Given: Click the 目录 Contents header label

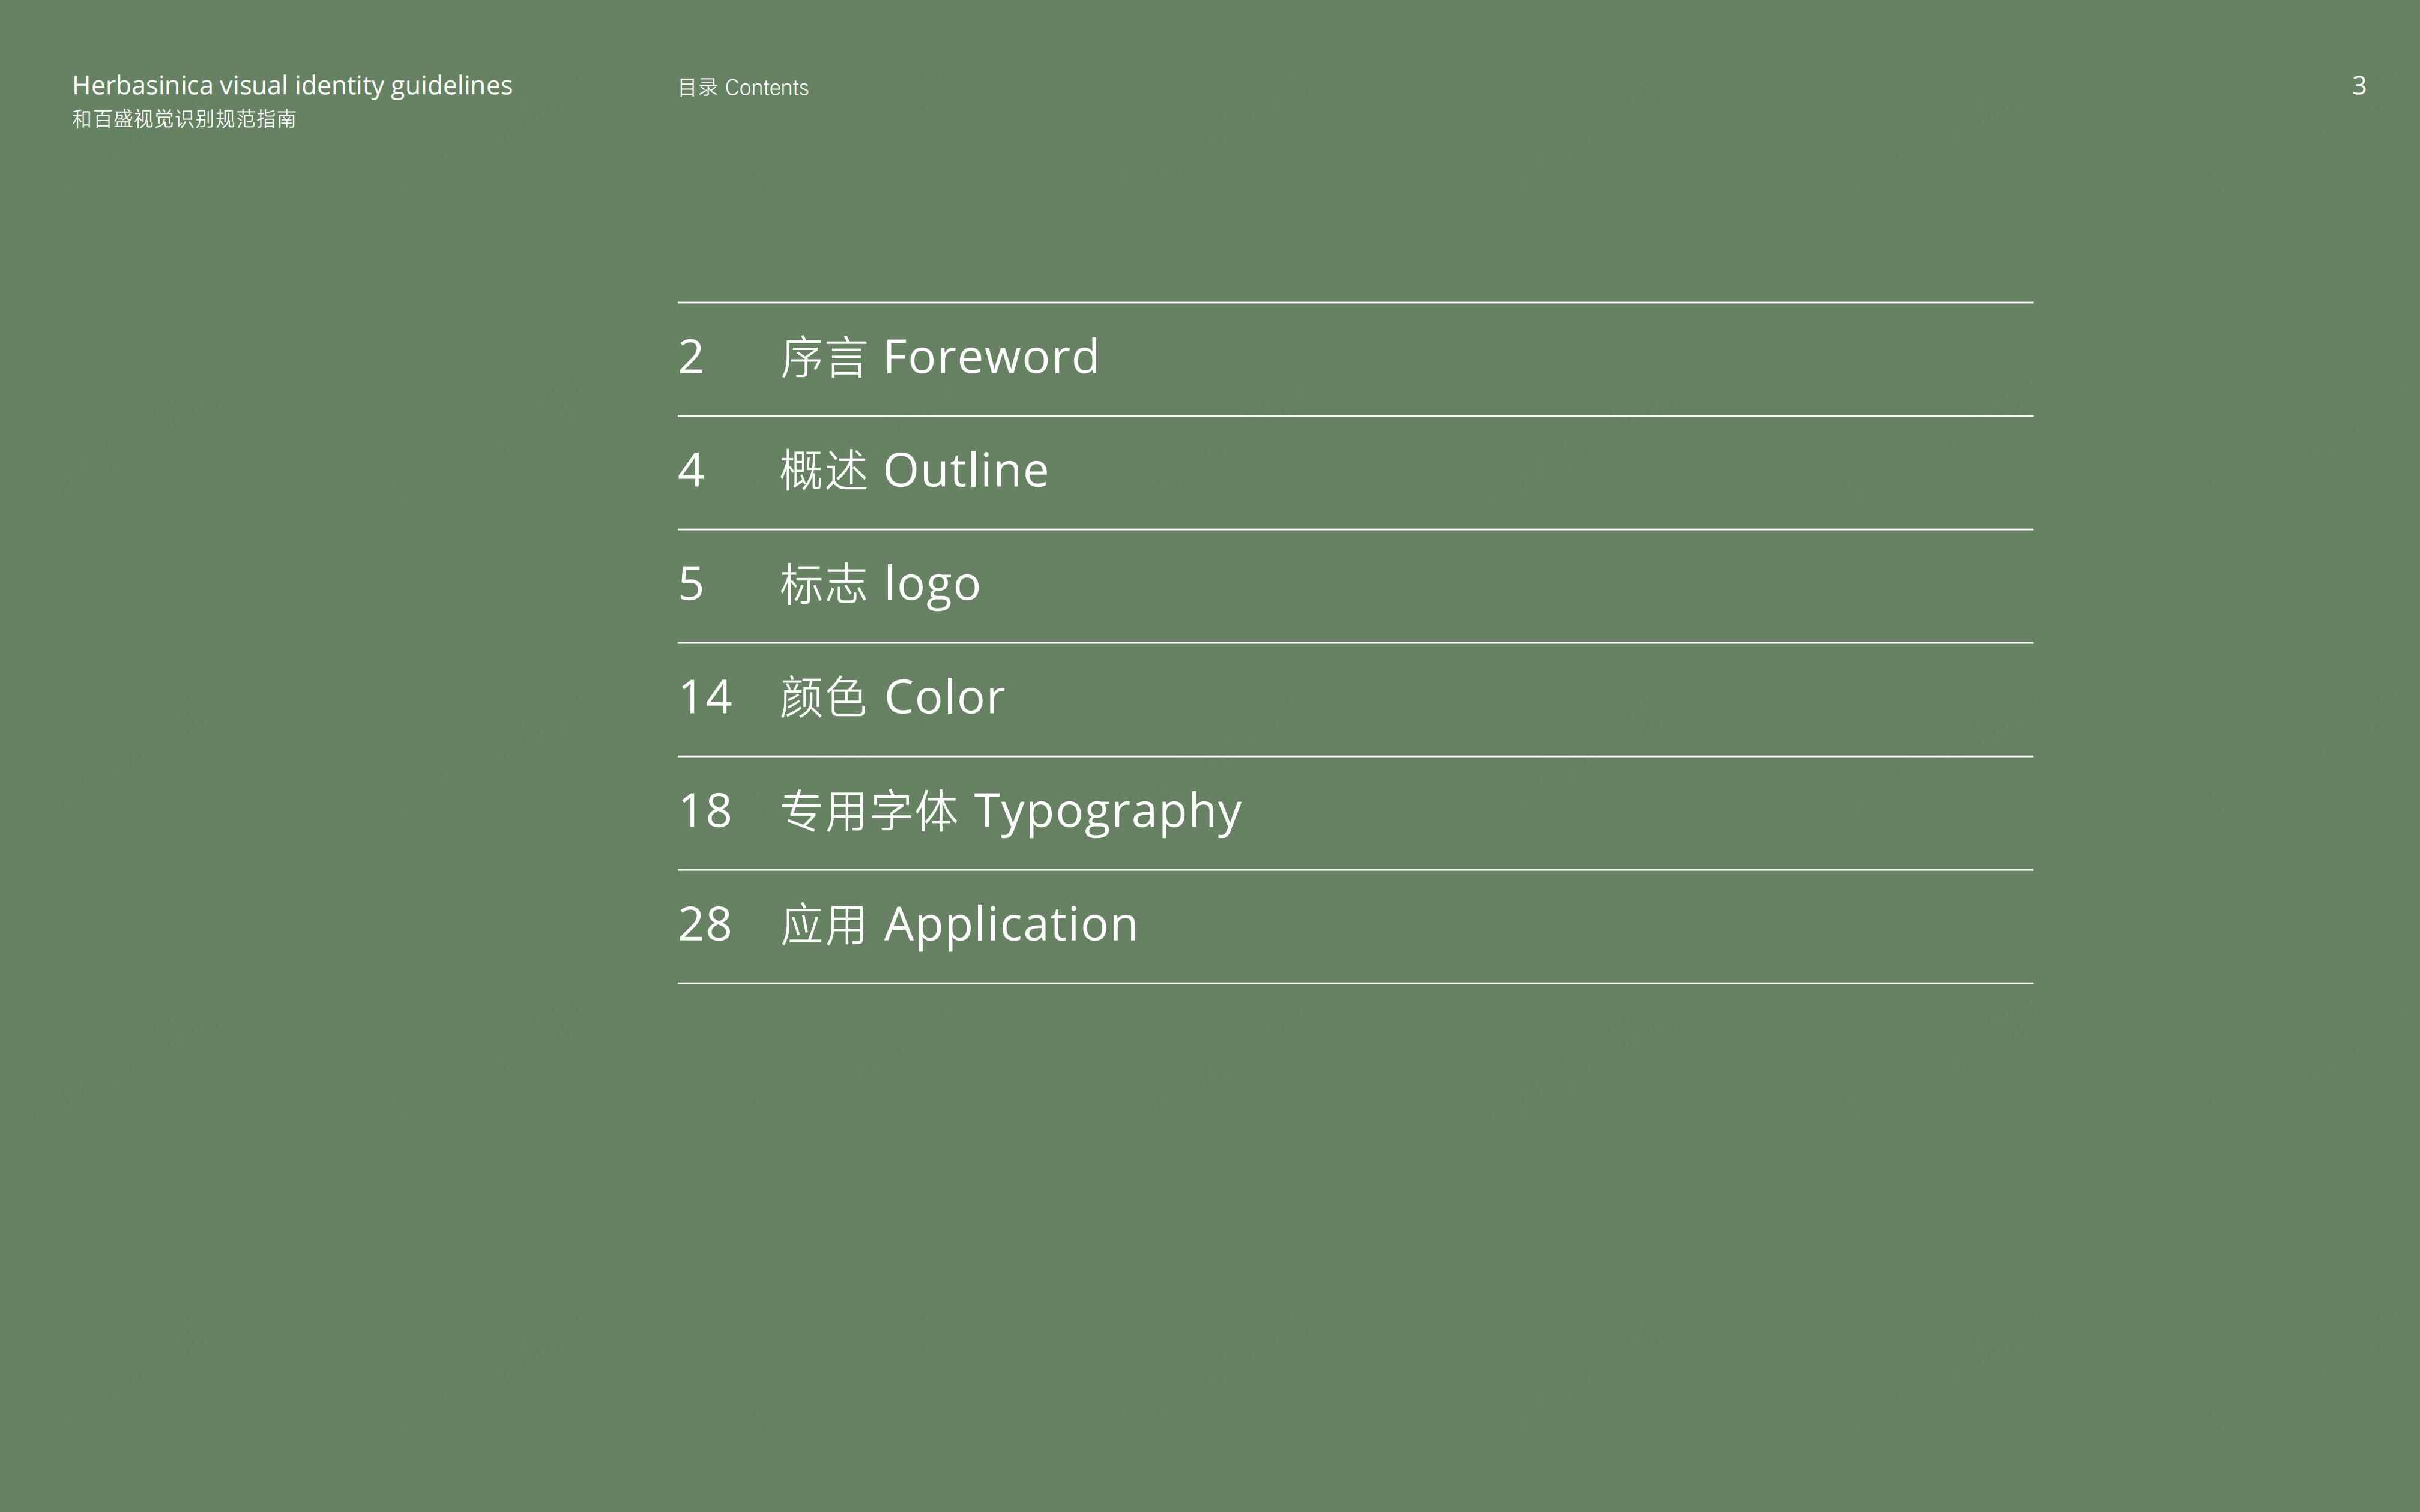Looking at the screenshot, I should pos(743,88).
